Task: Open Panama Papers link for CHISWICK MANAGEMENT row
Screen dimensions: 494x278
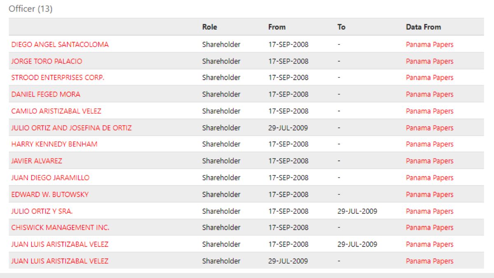Action: (429, 227)
